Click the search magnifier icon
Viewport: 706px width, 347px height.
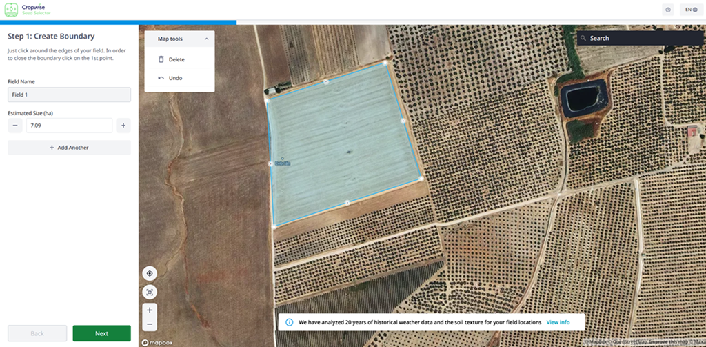point(583,39)
